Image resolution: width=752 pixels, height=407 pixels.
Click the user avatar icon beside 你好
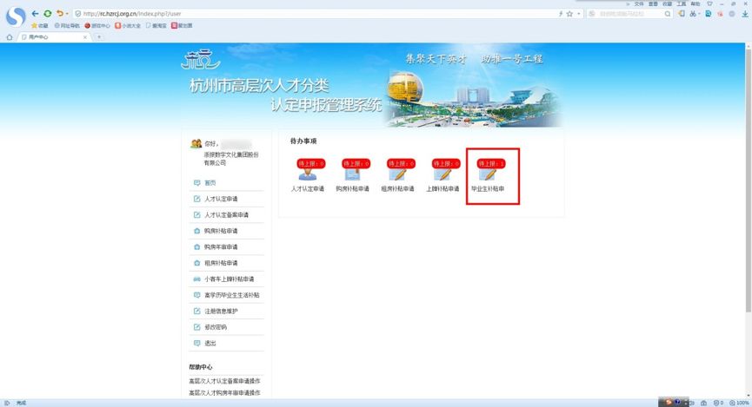point(196,144)
